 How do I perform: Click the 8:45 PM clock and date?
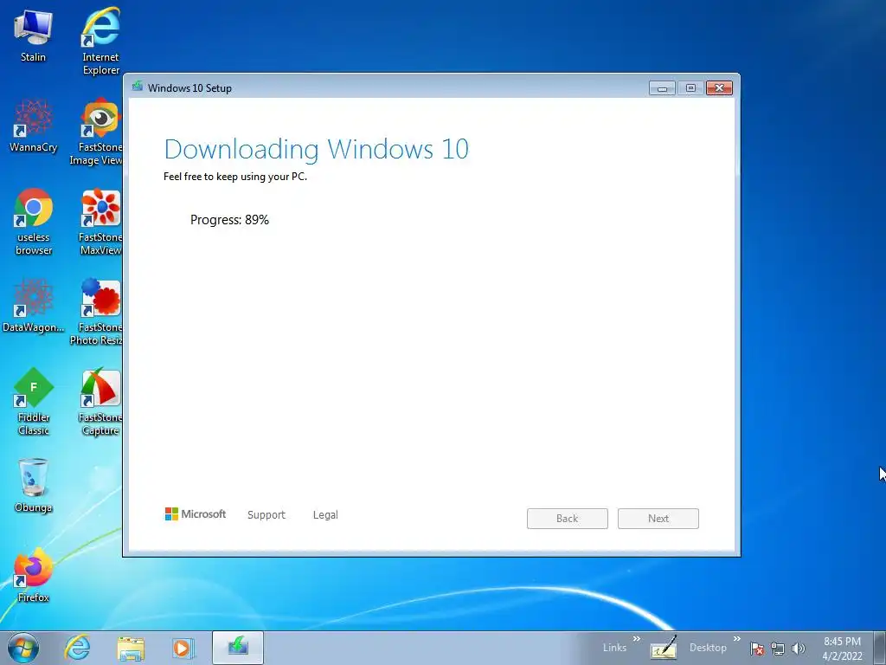click(x=842, y=649)
